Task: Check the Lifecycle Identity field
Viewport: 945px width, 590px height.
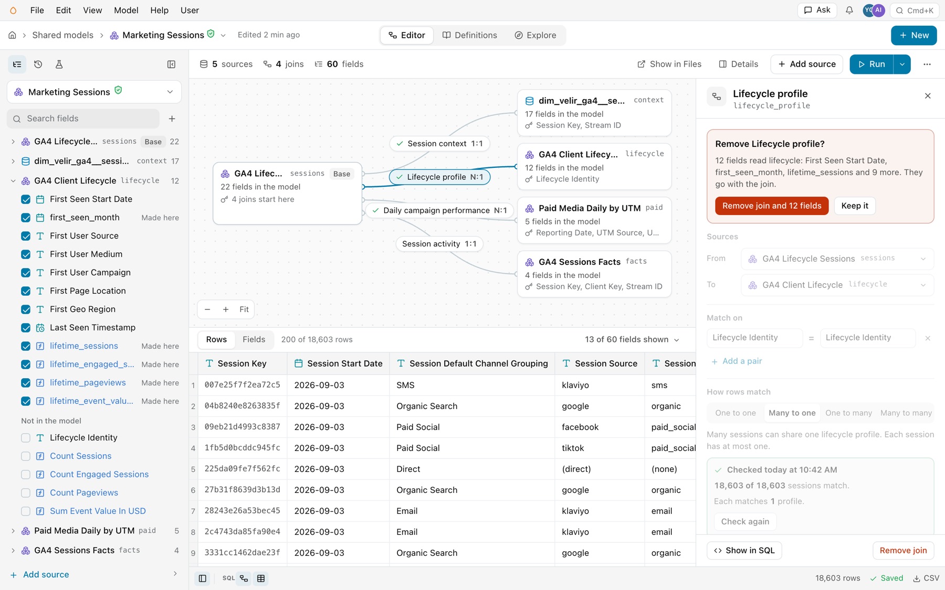Action: [x=26, y=438]
